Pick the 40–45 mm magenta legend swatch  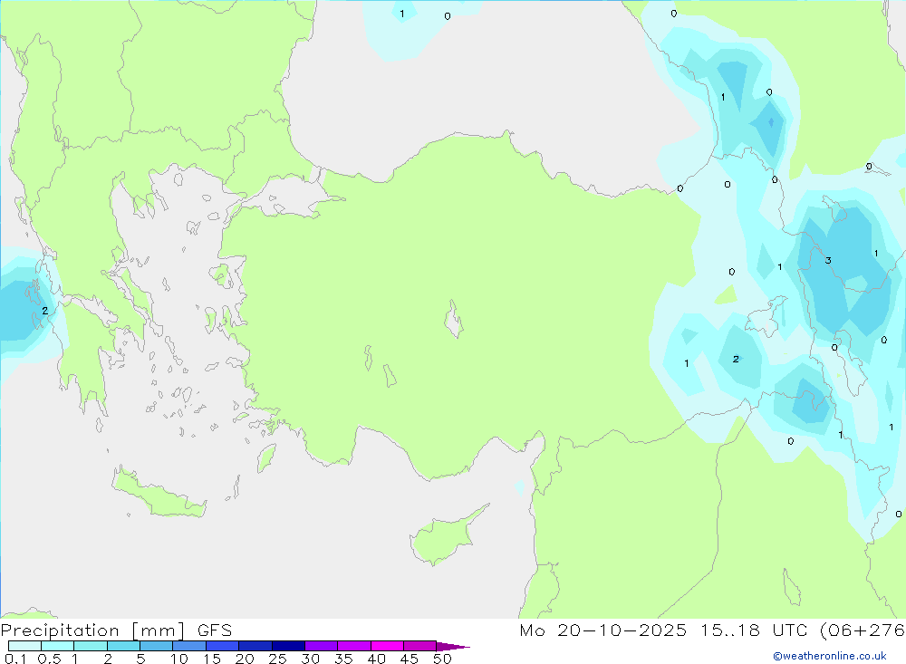tap(387, 646)
